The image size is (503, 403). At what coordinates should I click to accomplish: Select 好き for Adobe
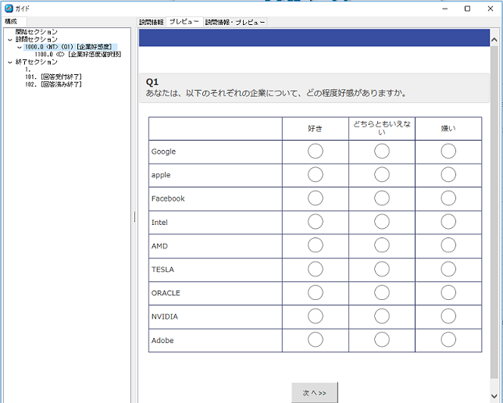(316, 340)
